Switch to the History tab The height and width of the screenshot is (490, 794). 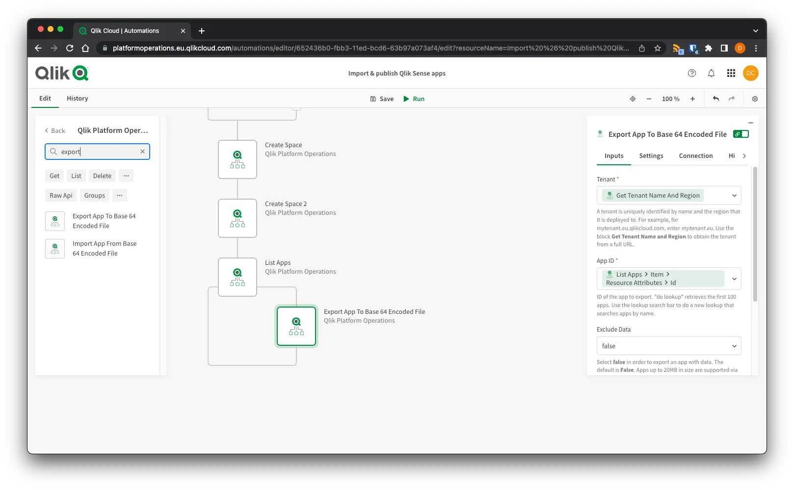point(77,98)
